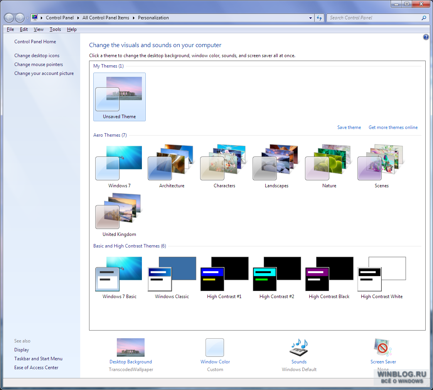Open the help question mark icon

426,37
